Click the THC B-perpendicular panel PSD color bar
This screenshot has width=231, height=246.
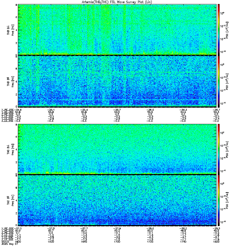tap(219, 149)
